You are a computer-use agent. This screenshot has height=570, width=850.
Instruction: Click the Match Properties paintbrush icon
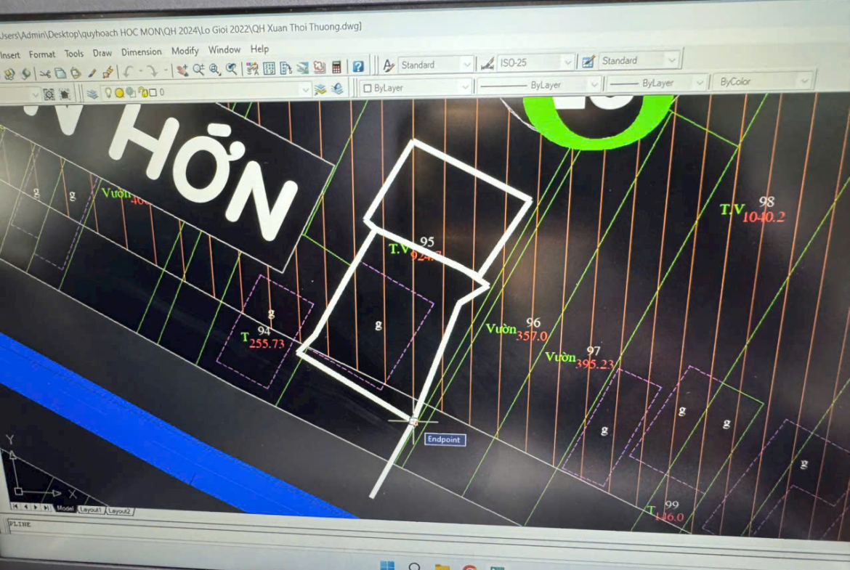(x=108, y=72)
